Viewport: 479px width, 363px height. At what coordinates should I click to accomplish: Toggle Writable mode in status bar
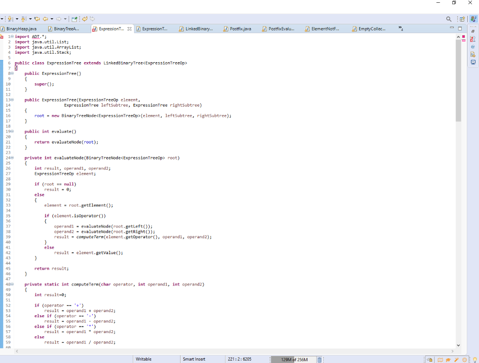click(x=144, y=359)
